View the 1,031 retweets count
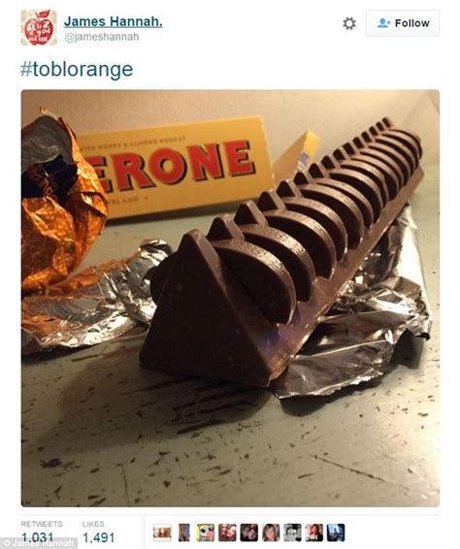Viewport: 460px width, 549px height. click(x=38, y=537)
